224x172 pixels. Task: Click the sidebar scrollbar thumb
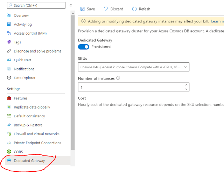(73, 83)
